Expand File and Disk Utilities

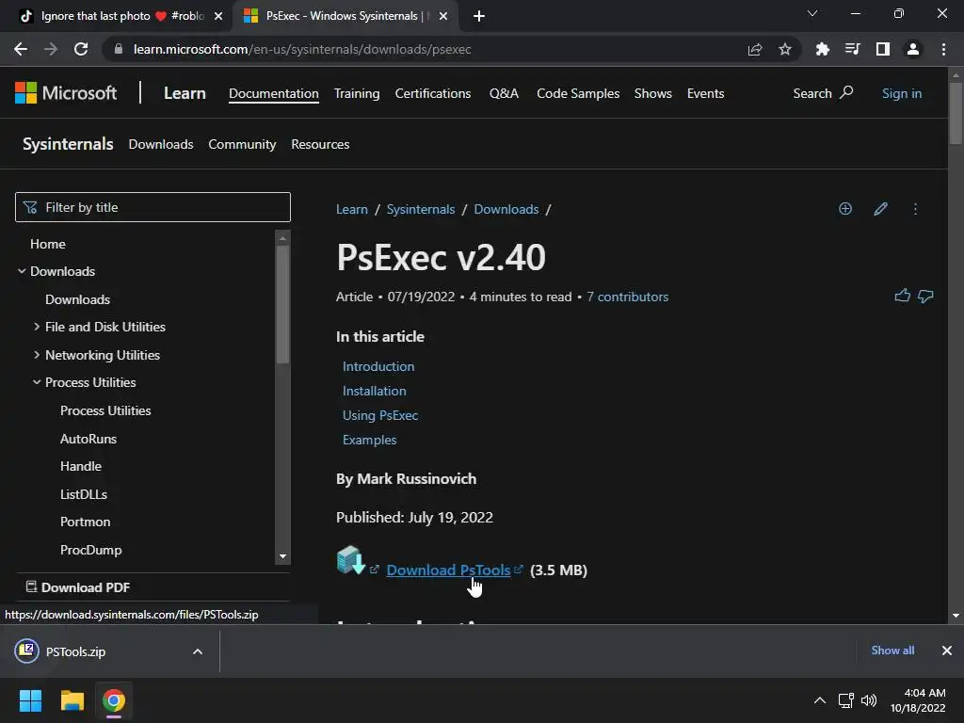[37, 327]
